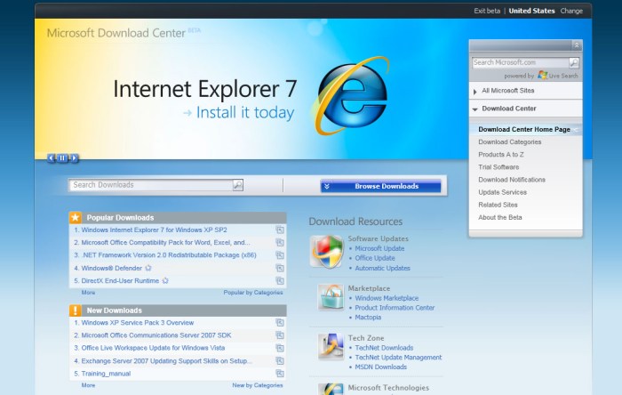Viewport: 622px width, 395px height.
Task: Open Windows Defender download link
Action: click(111, 269)
